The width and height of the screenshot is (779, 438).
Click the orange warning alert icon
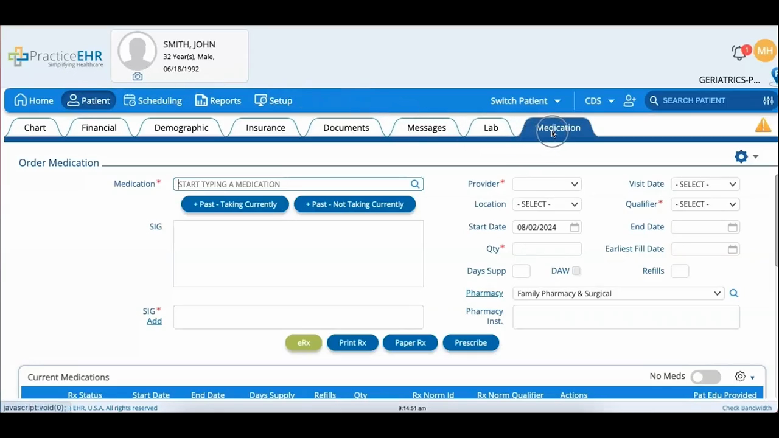tap(763, 125)
